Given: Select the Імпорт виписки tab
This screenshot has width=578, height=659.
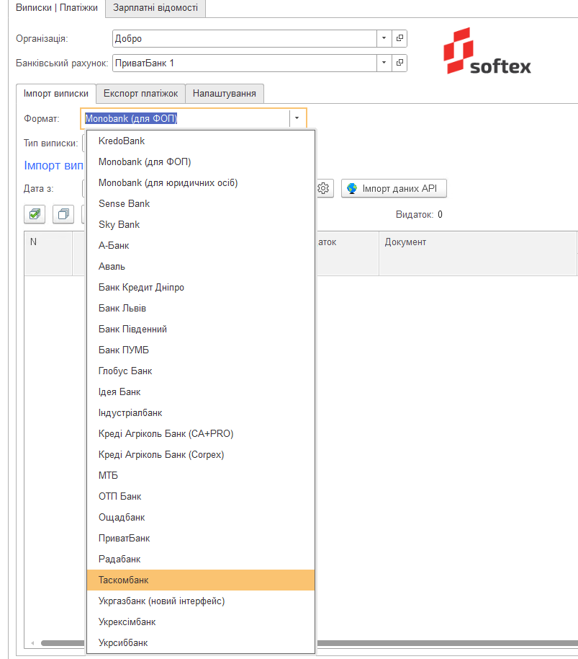Looking at the screenshot, I should pos(56,93).
